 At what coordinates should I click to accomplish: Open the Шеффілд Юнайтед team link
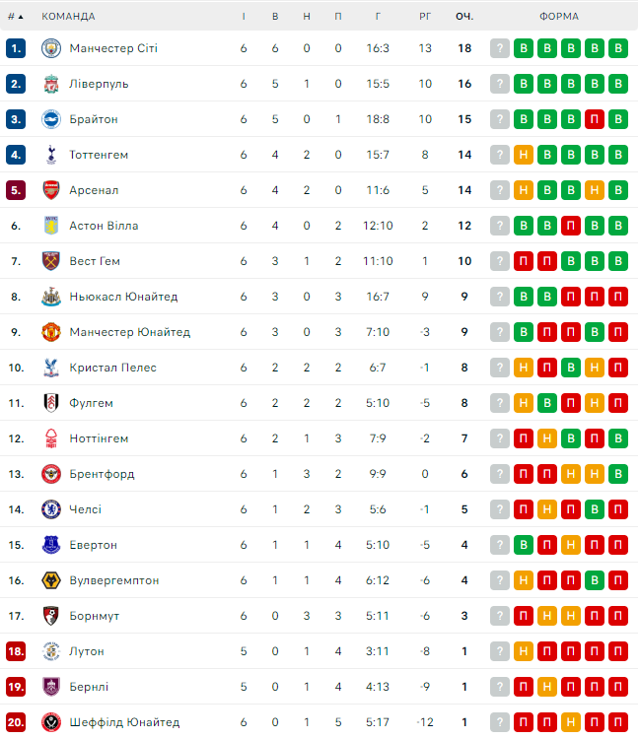click(124, 722)
